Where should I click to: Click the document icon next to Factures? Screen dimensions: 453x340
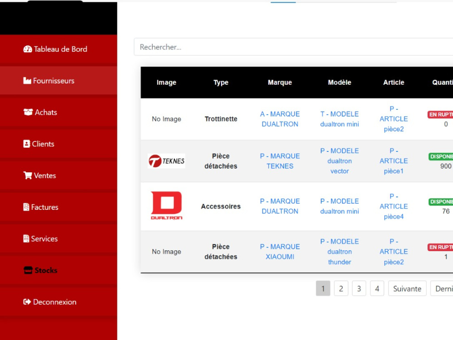coord(26,207)
